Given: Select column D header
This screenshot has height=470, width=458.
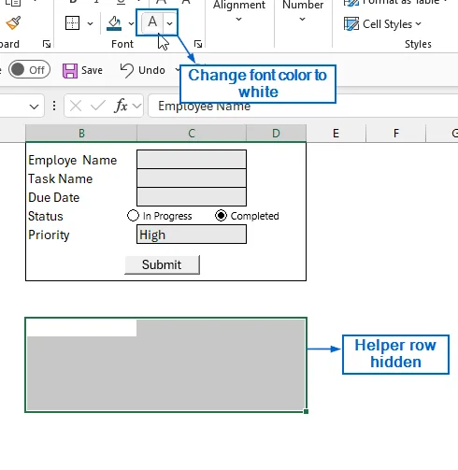Looking at the screenshot, I should (277, 134).
